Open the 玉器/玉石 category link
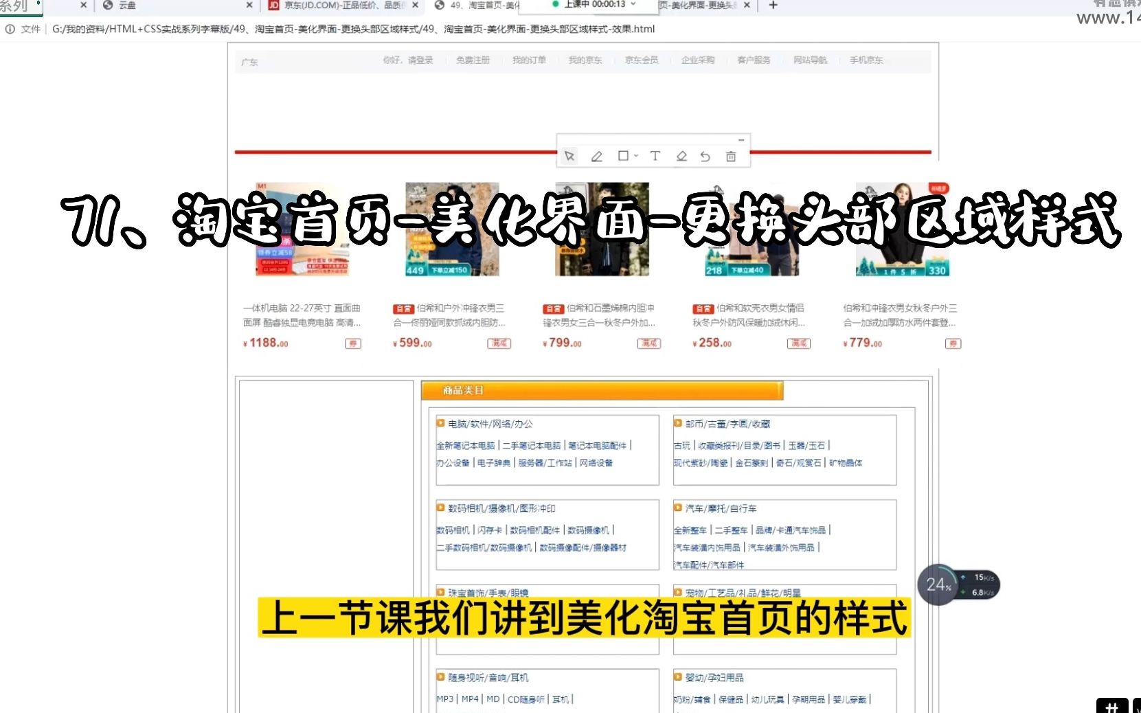Image resolution: width=1141 pixels, height=713 pixels. click(x=806, y=446)
